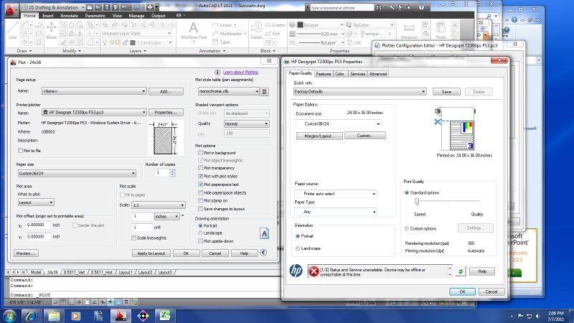
Task: Click the HP logo icon
Action: pos(295,271)
